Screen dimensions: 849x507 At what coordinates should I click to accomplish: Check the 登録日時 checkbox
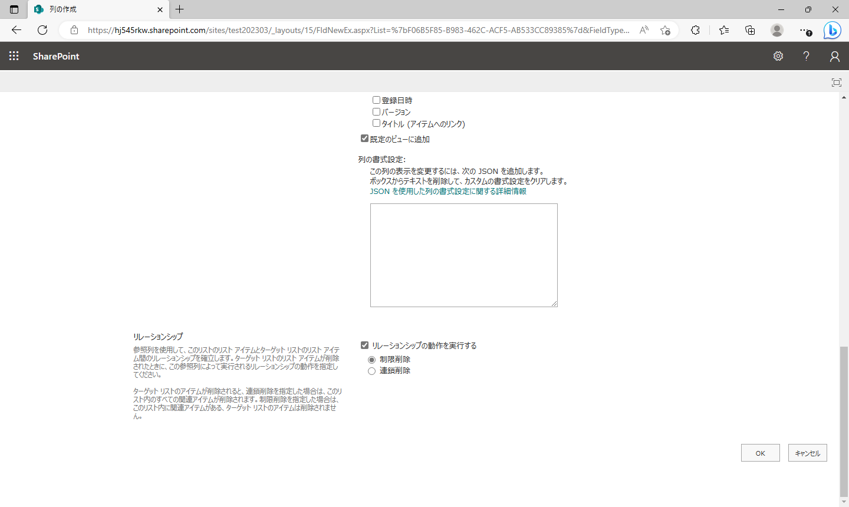(376, 100)
